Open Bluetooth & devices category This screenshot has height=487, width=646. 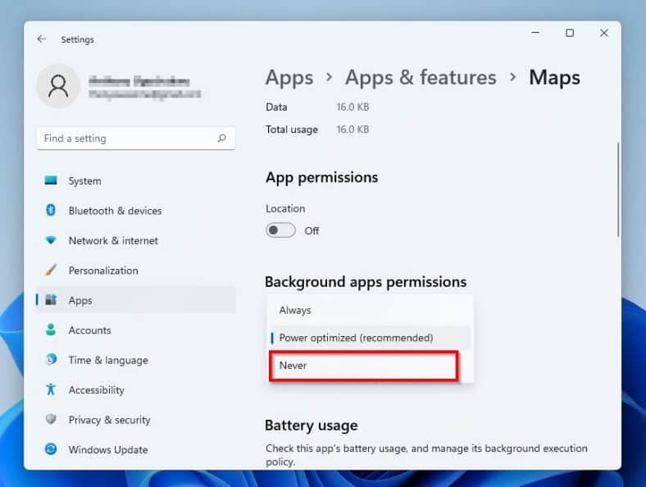[136, 211]
